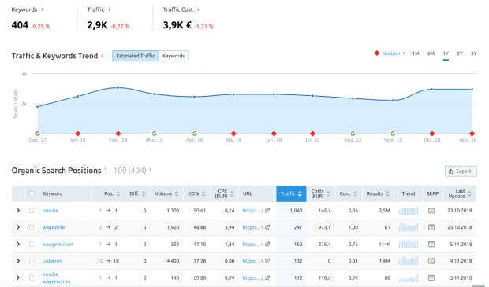Expand the waage eichen keyword row
Screen dimensions: 489x287
click(18, 244)
